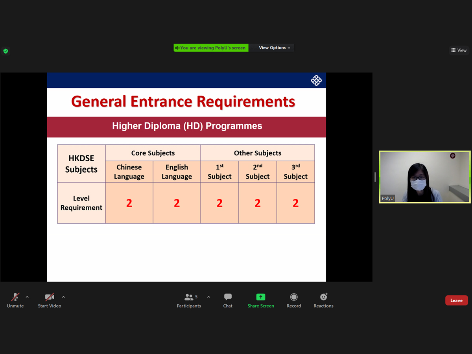This screenshot has width=472, height=354.
Task: Click the green encryption shield icon
Action: [x=6, y=51]
